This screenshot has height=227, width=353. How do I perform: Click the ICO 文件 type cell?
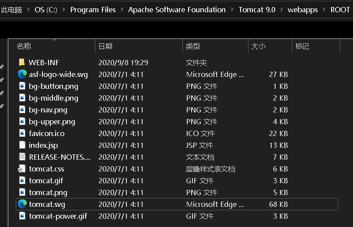pyautogui.click(x=200, y=133)
